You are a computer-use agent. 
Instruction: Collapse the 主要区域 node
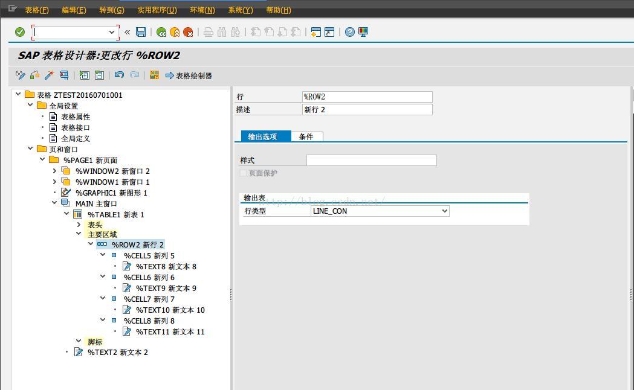pos(79,234)
